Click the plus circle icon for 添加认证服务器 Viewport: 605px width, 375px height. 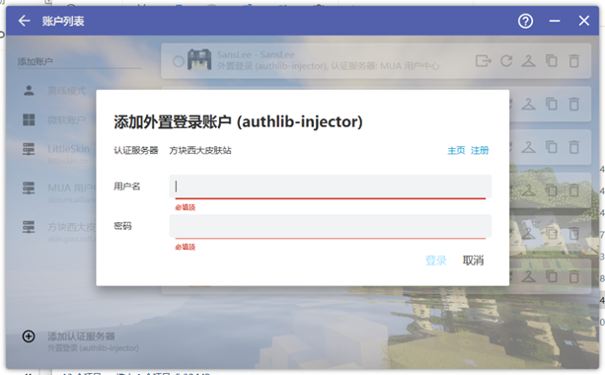29,337
